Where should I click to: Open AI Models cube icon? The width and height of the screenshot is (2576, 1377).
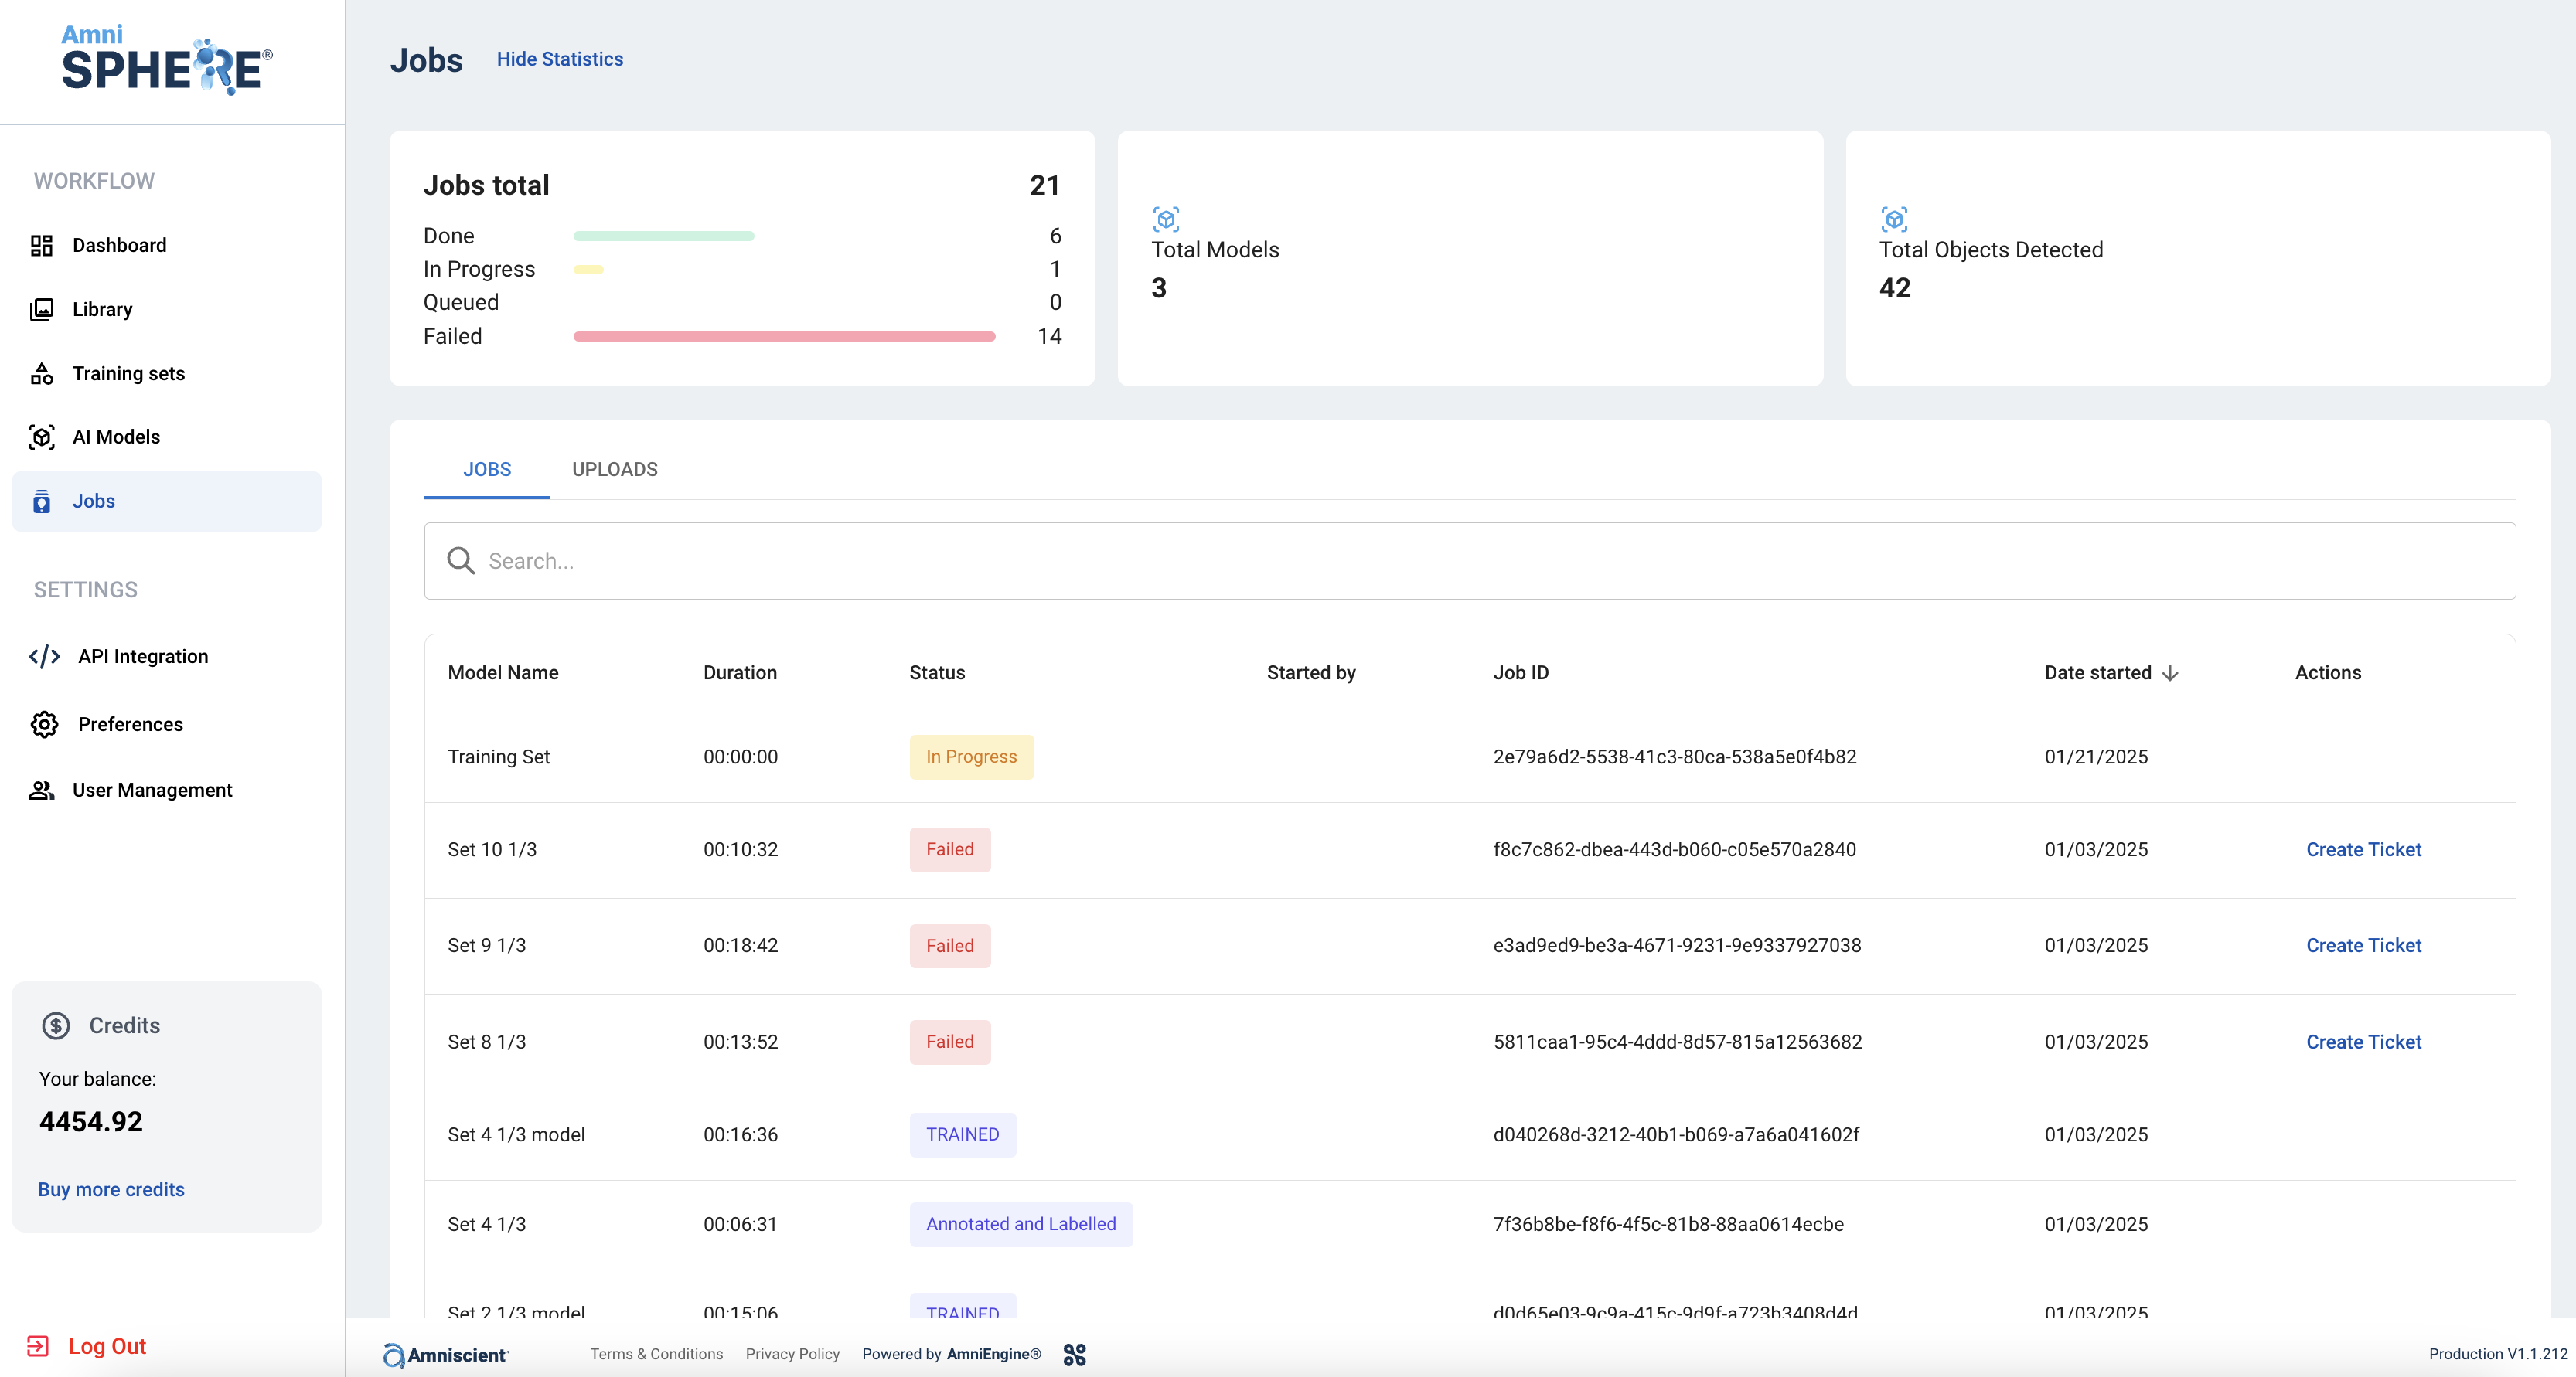pyautogui.click(x=41, y=437)
